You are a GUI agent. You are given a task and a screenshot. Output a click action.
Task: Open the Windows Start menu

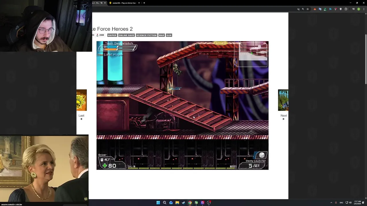[158, 203]
